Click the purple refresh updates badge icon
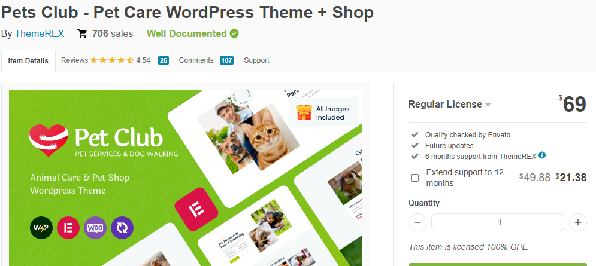This screenshot has width=596, height=266. [x=122, y=228]
